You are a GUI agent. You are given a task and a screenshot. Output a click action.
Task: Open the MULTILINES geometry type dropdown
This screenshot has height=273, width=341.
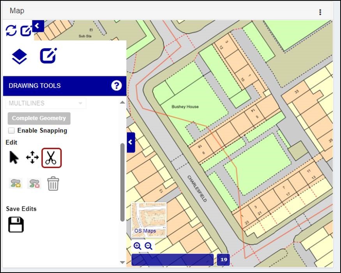(46, 103)
